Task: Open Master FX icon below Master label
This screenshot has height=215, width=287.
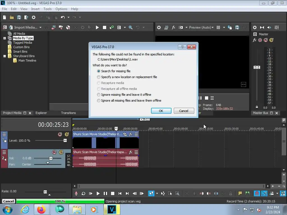Action: [x=254, y=40]
